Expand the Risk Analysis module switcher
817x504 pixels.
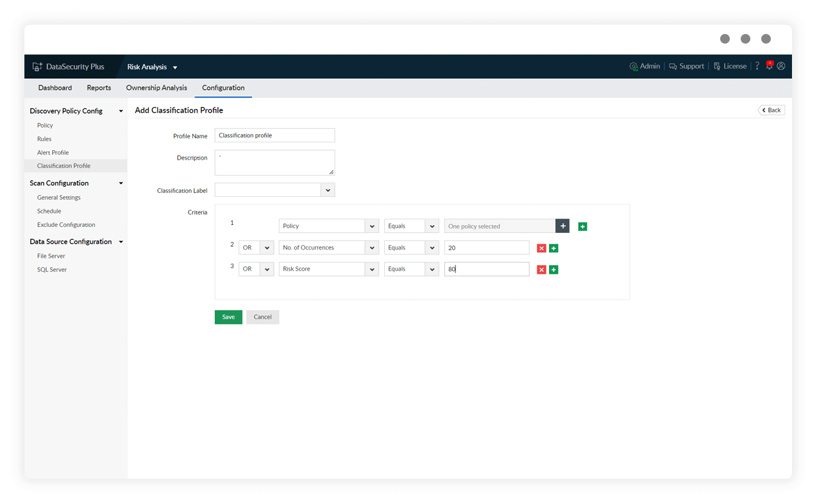(x=176, y=66)
